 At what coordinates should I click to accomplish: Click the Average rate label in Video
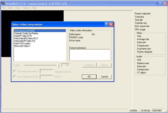(143, 39)
